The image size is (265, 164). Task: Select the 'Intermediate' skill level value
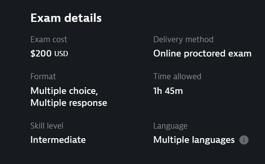click(x=58, y=140)
